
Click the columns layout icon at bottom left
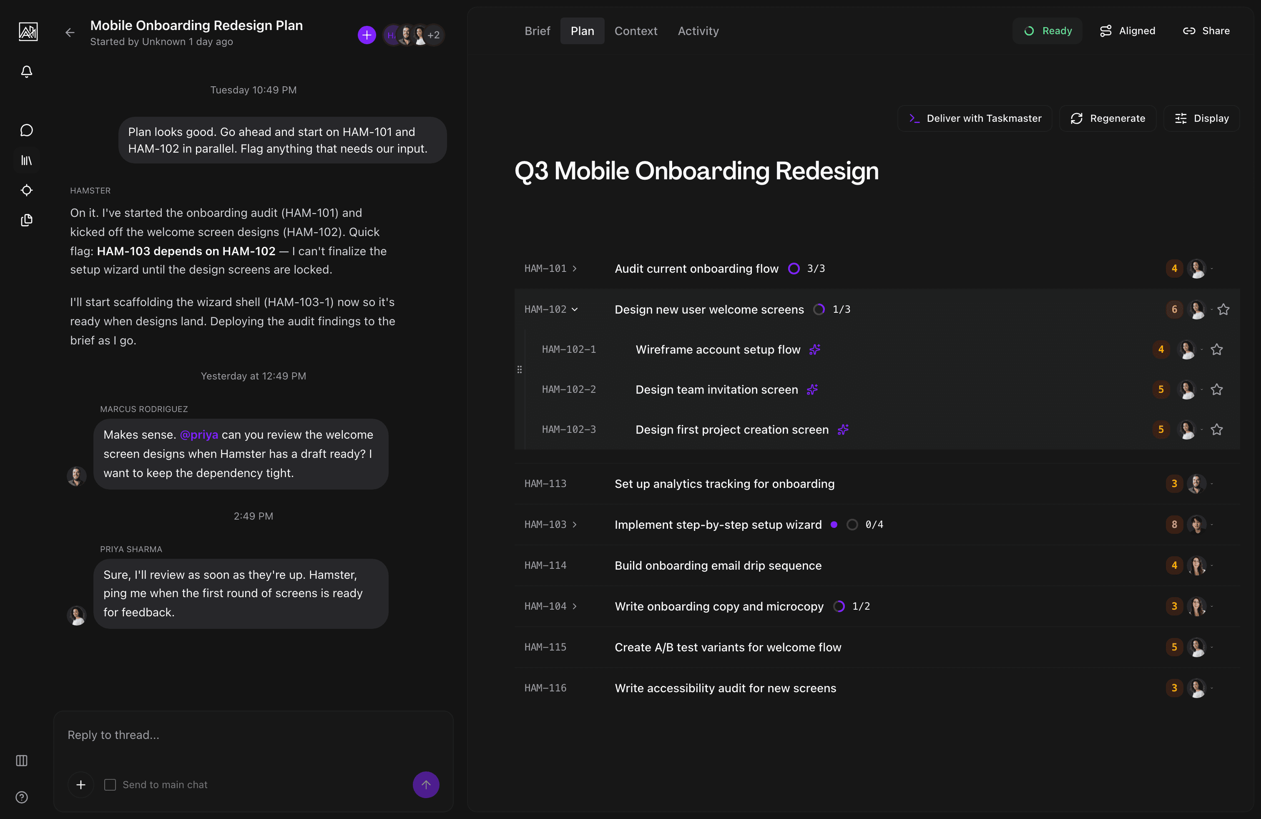pos(21,761)
